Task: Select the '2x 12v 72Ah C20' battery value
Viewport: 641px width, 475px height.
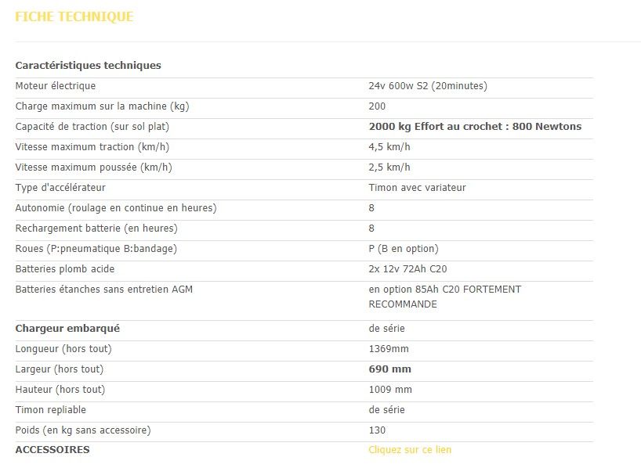Action: coord(407,269)
